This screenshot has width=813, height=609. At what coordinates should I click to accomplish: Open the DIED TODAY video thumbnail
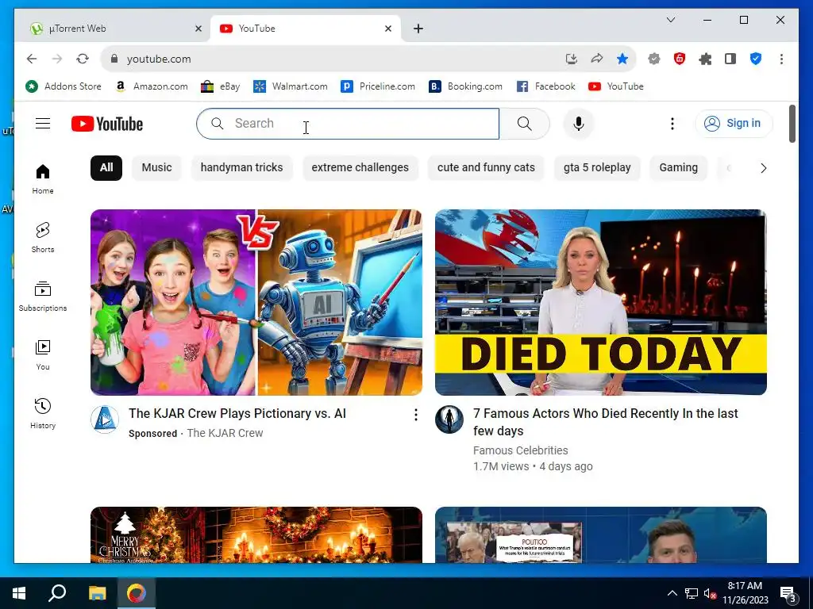(600, 302)
